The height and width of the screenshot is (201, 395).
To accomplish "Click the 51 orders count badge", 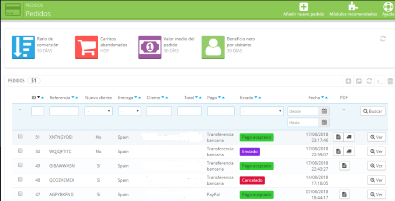I will pos(34,81).
